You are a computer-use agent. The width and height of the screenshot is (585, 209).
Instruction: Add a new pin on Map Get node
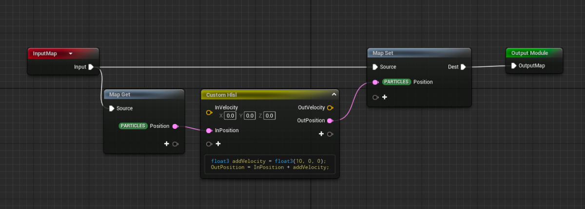coord(167,144)
